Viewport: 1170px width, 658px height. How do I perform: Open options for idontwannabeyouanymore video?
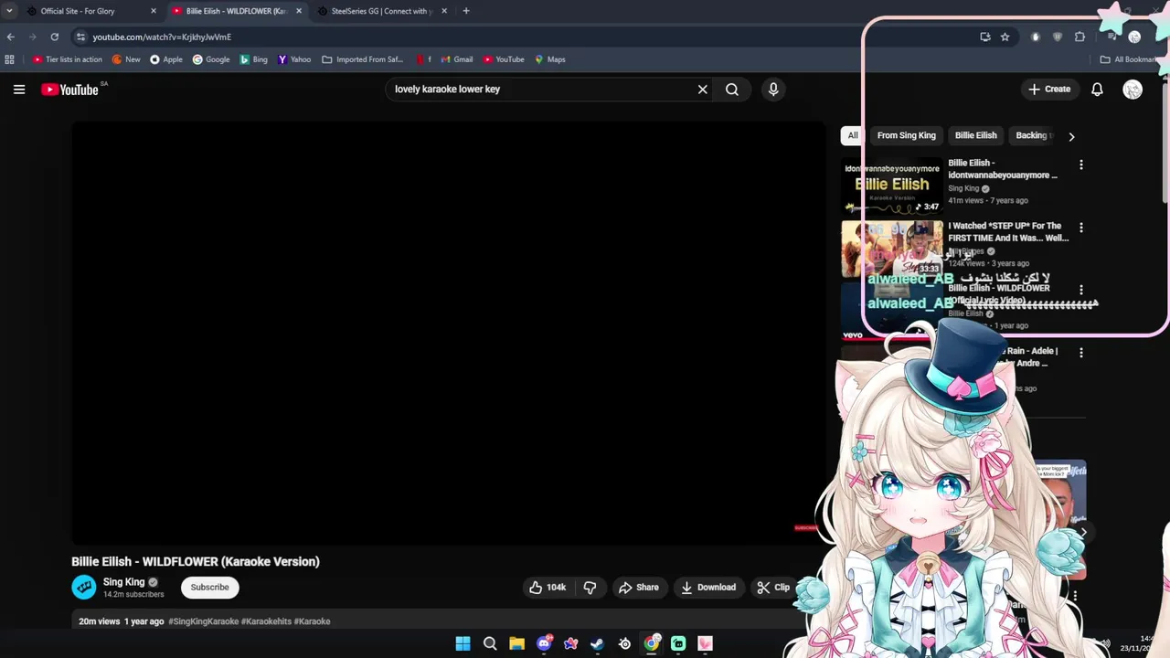pos(1081,165)
